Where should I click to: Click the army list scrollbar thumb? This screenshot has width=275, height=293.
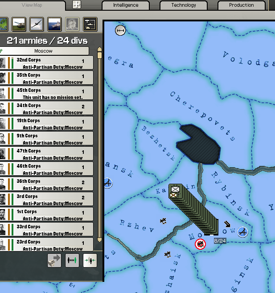coord(99,55)
